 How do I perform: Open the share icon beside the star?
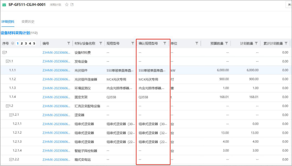(72, 5)
